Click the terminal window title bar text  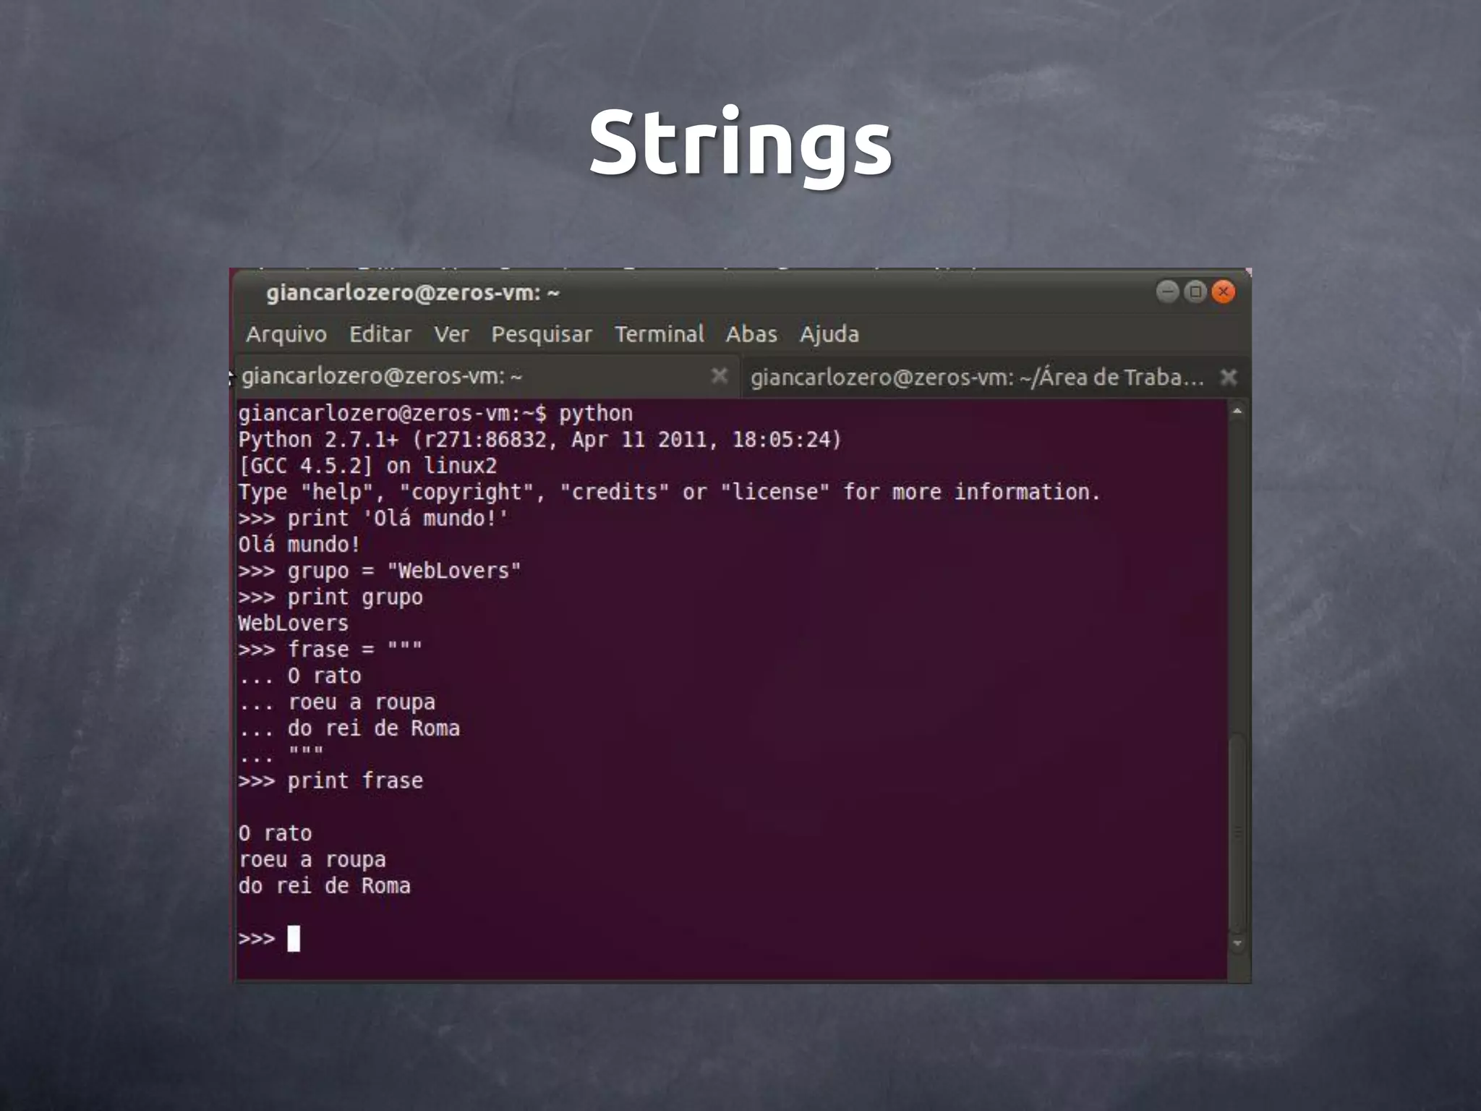[413, 293]
